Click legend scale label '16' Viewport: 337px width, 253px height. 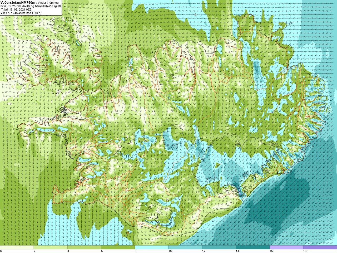[x=271, y=251]
